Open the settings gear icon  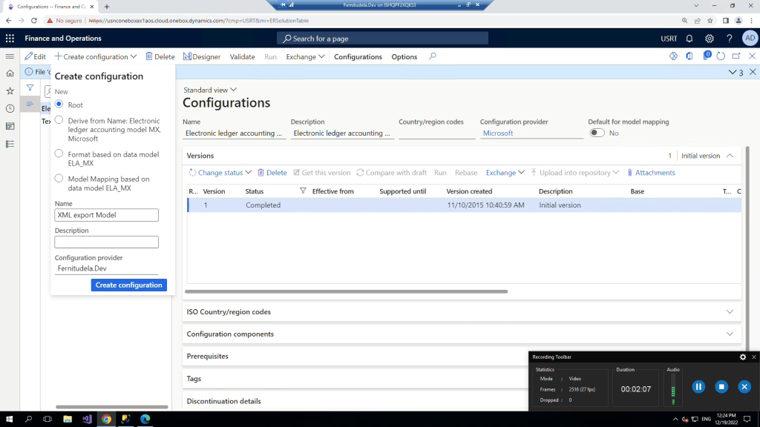coord(710,39)
